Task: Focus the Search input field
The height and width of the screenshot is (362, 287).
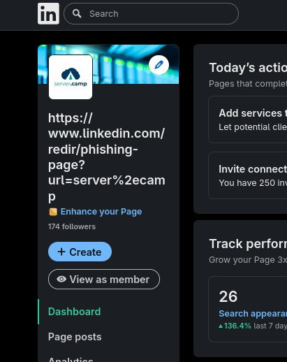Action: click(151, 13)
